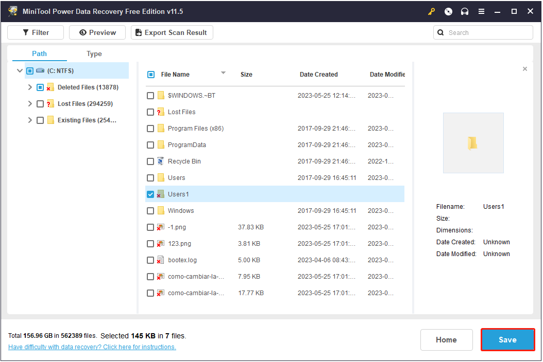Check the Windows folder checkbox
The height and width of the screenshot is (362, 543).
pos(150,211)
